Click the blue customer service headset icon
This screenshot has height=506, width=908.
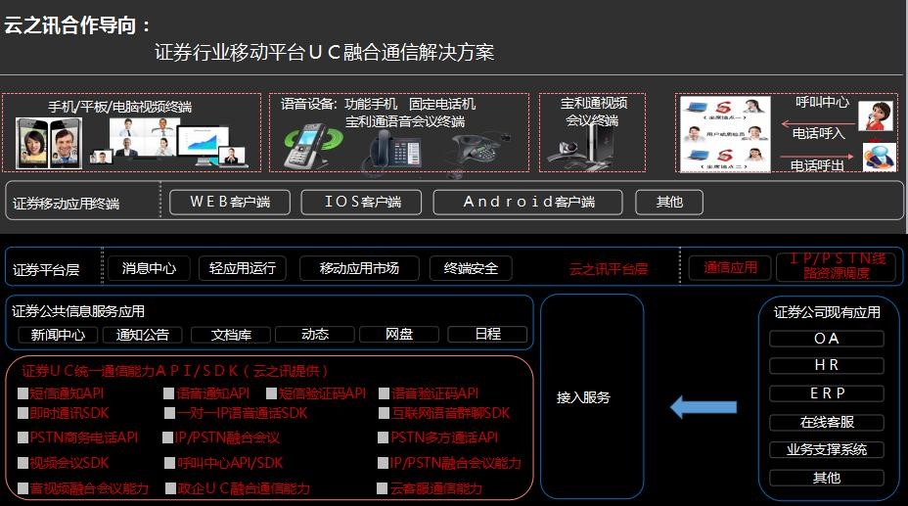878,156
